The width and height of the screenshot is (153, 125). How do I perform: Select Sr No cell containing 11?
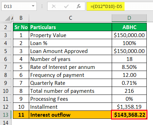pos(21,115)
